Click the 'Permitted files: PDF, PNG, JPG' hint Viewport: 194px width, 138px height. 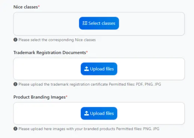(135, 84)
